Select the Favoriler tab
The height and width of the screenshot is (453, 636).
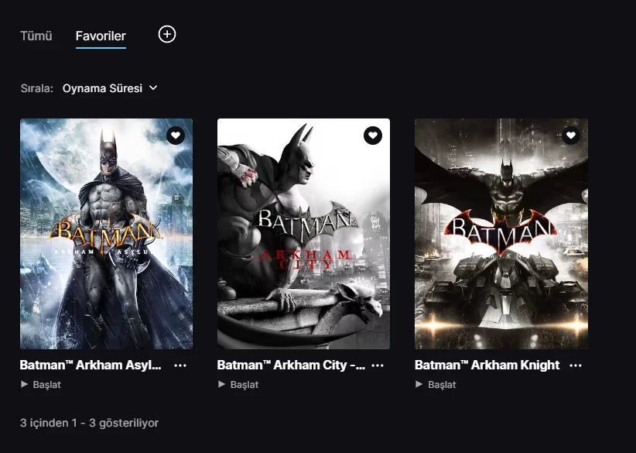[x=101, y=36]
